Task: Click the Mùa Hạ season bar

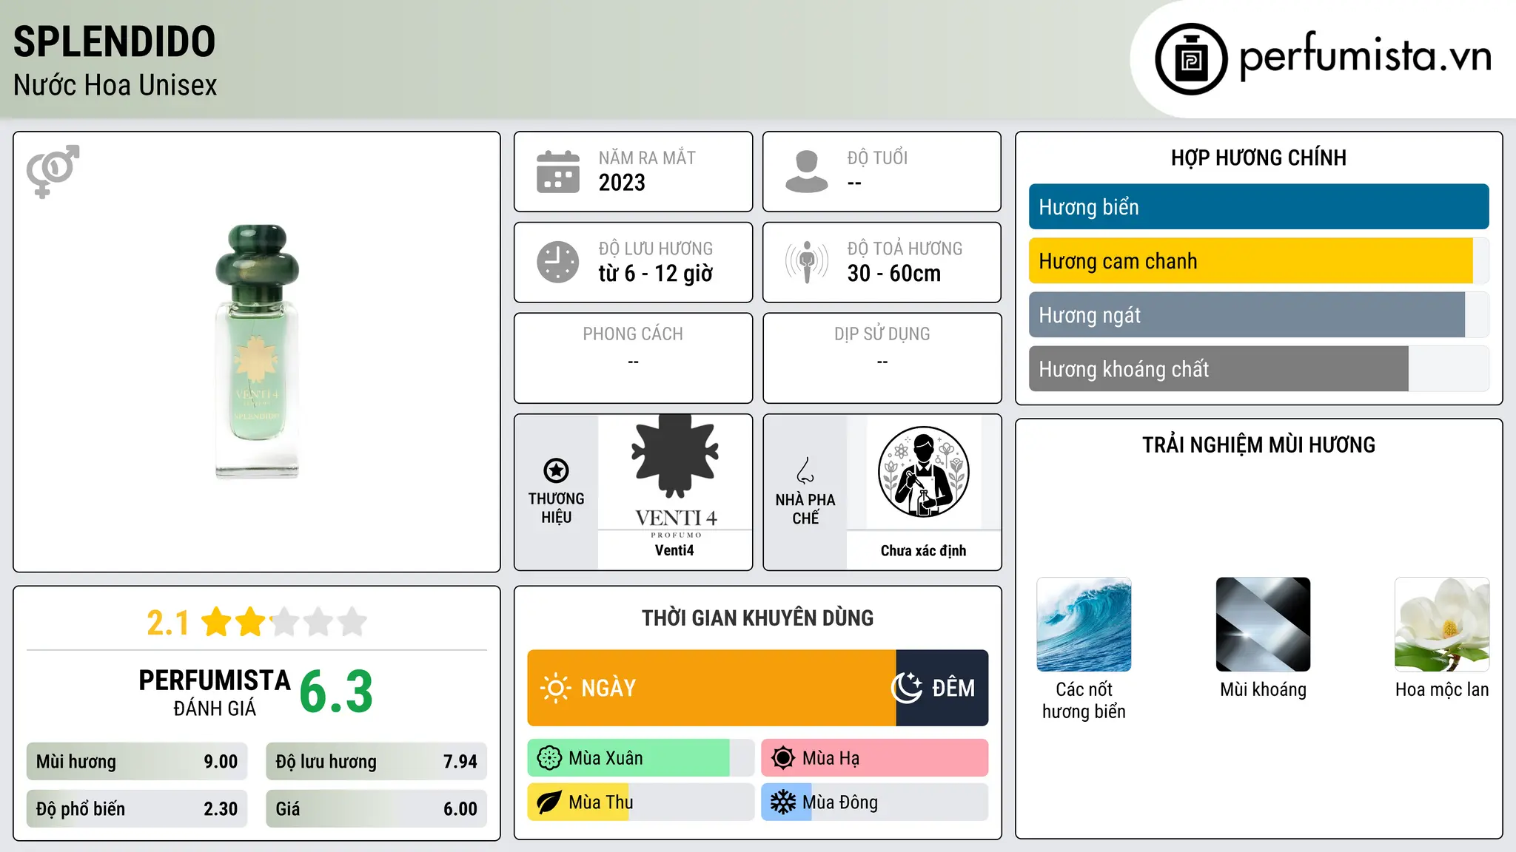Action: click(875, 758)
